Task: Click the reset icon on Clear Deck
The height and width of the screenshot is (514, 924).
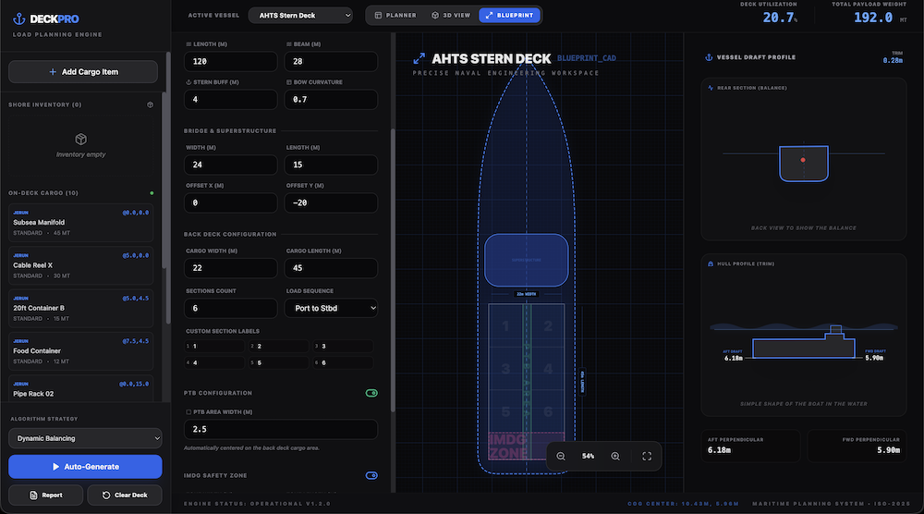Action: (x=106, y=496)
